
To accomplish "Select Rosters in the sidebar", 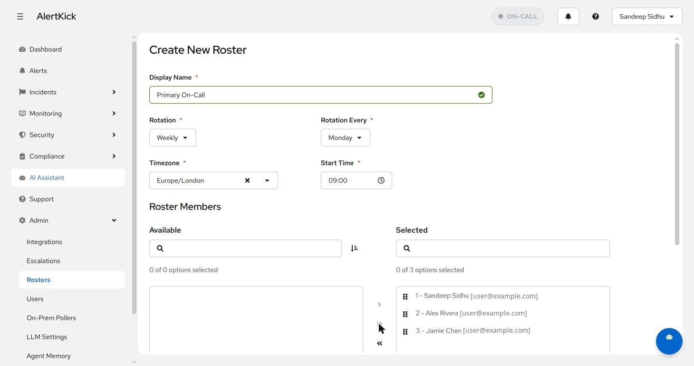I will click(72, 280).
